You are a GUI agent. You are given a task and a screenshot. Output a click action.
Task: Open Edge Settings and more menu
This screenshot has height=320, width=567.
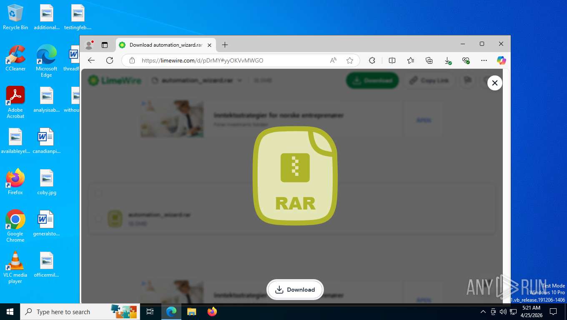coord(484,60)
